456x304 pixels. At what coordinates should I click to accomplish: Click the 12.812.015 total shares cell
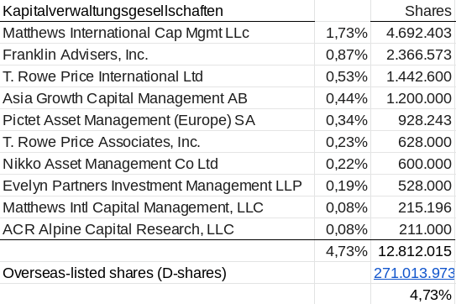coord(412,251)
